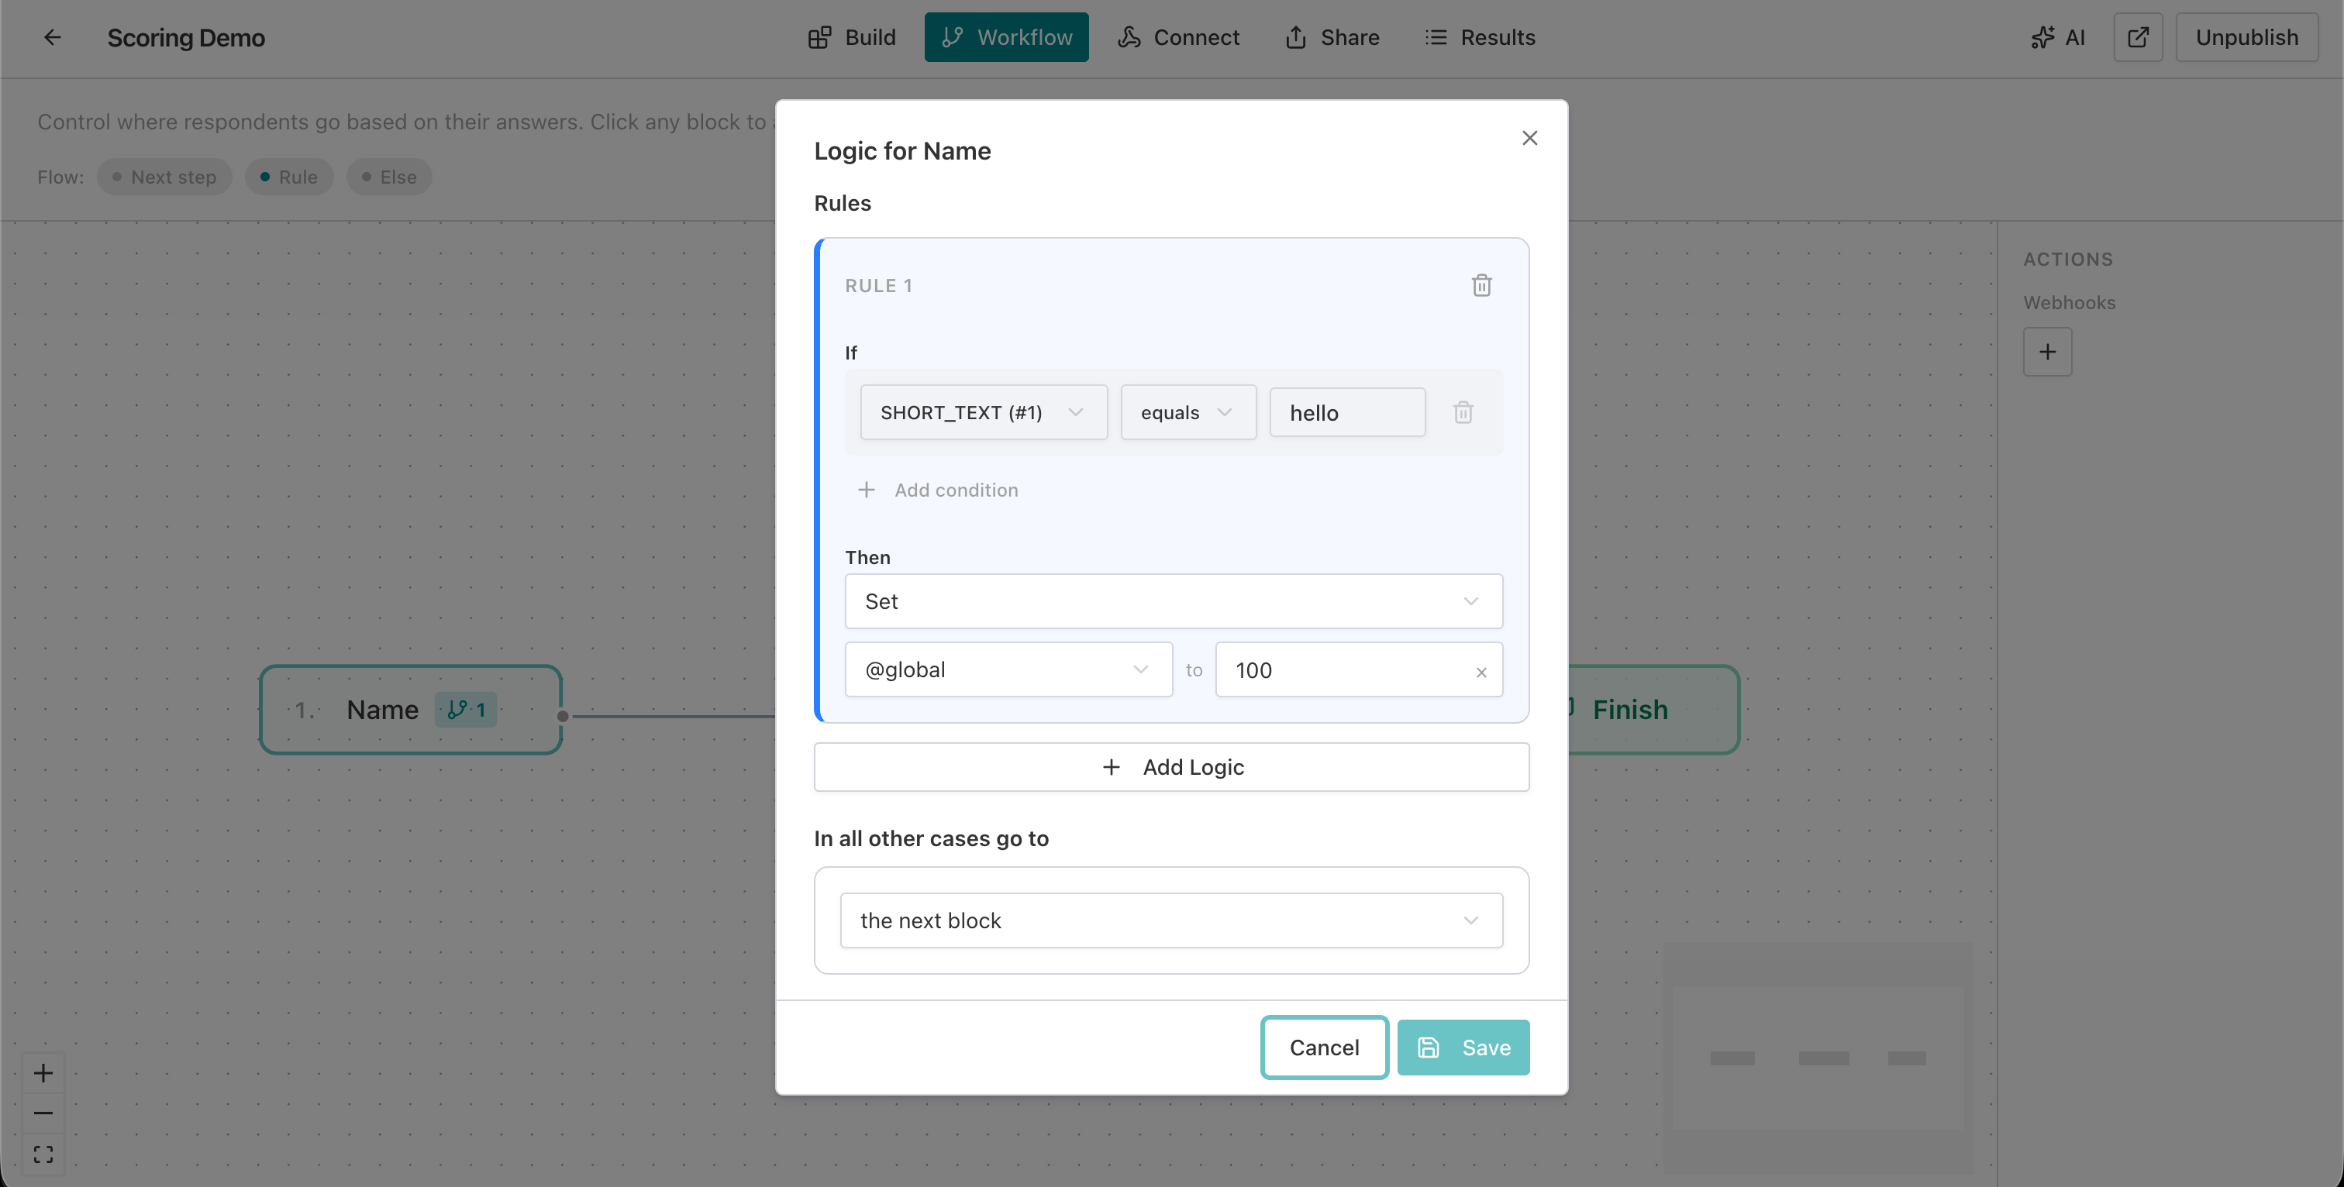The height and width of the screenshot is (1187, 2344).
Task: Unpublish the Scoring Demo form
Action: pos(2246,37)
